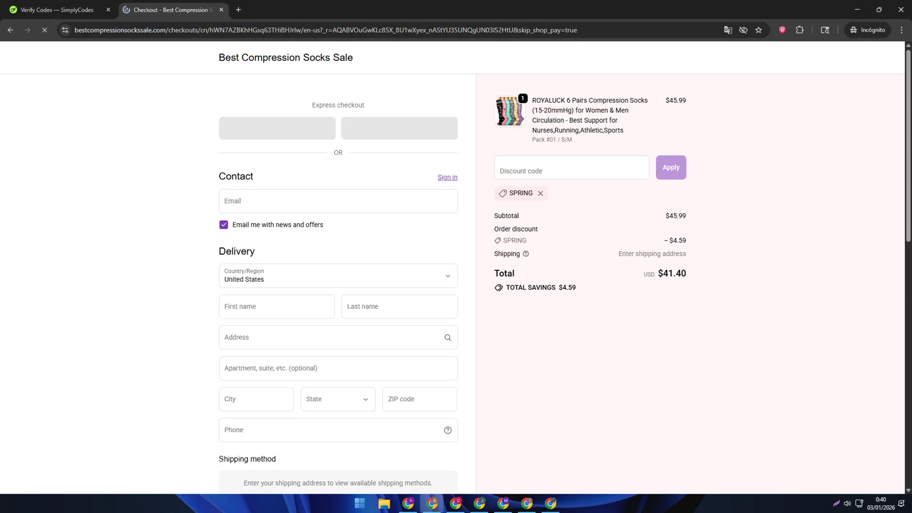
Task: Focus the Email input field
Action: point(338,201)
